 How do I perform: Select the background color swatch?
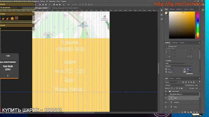[168, 14]
